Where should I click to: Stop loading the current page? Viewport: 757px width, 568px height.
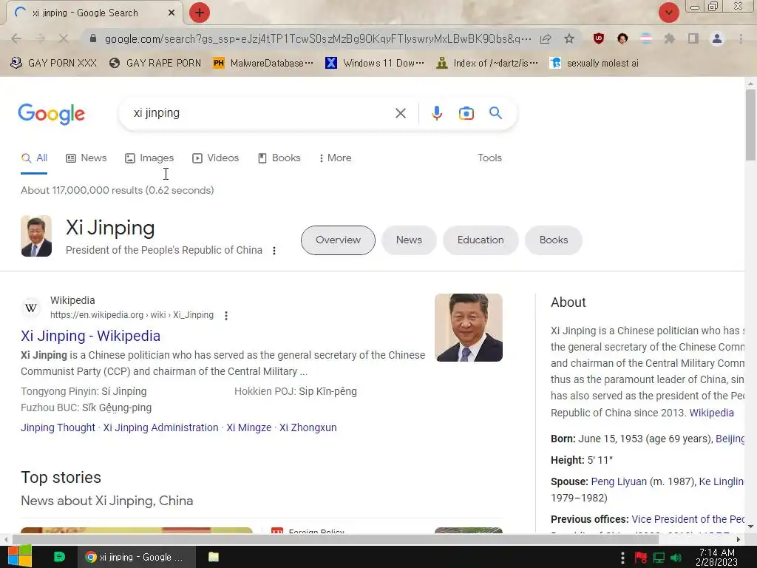64,38
